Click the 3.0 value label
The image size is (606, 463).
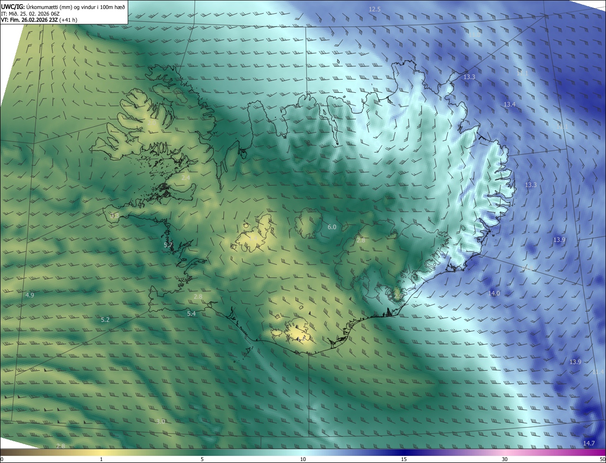[160, 421]
